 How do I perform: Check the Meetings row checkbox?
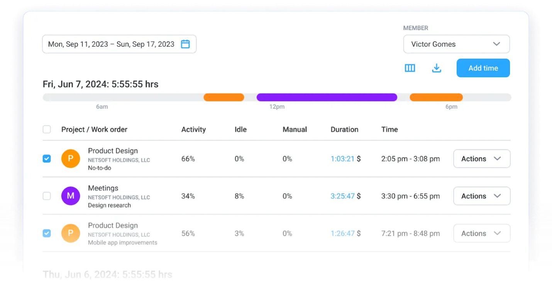click(x=47, y=196)
